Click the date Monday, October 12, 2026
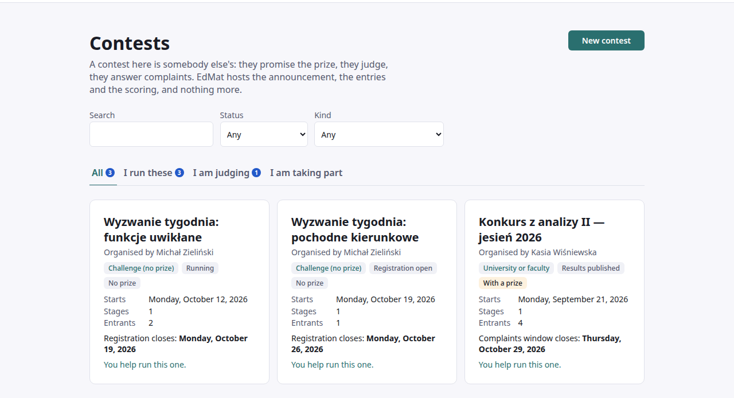Viewport: 734px width, 398px height. tap(198, 299)
